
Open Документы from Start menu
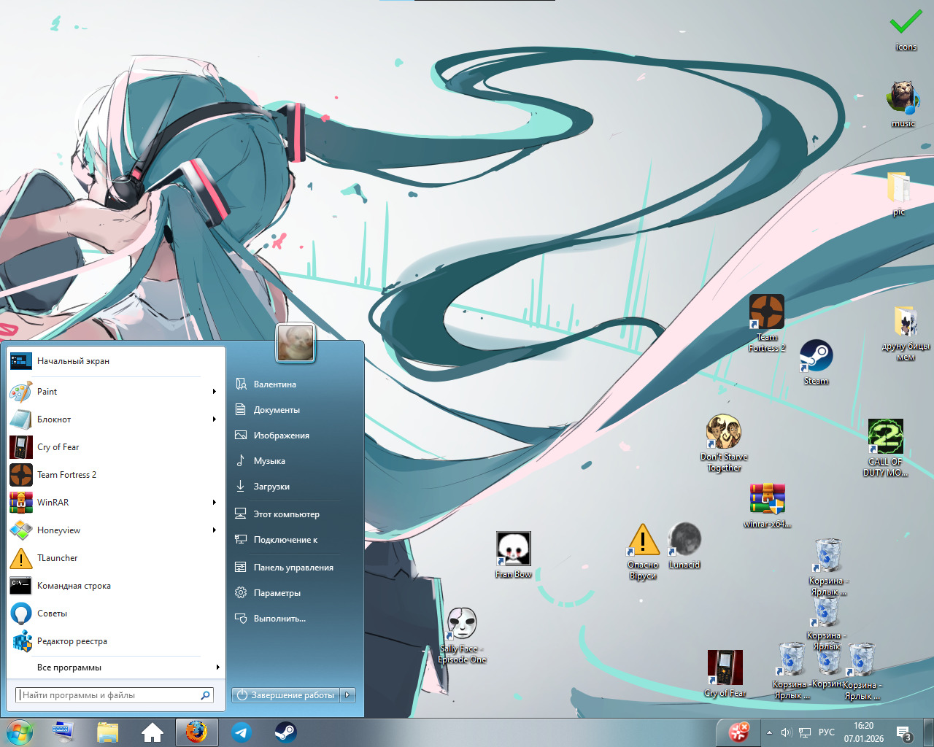pos(277,410)
